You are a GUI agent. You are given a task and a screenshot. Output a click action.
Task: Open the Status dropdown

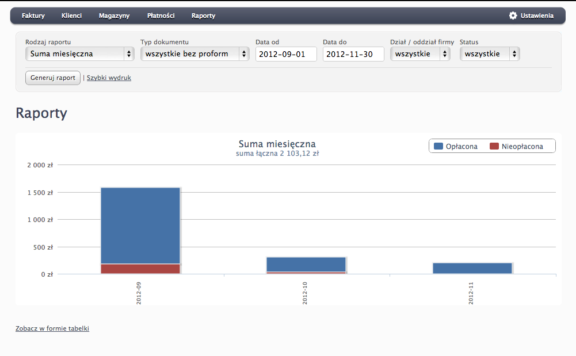(490, 54)
